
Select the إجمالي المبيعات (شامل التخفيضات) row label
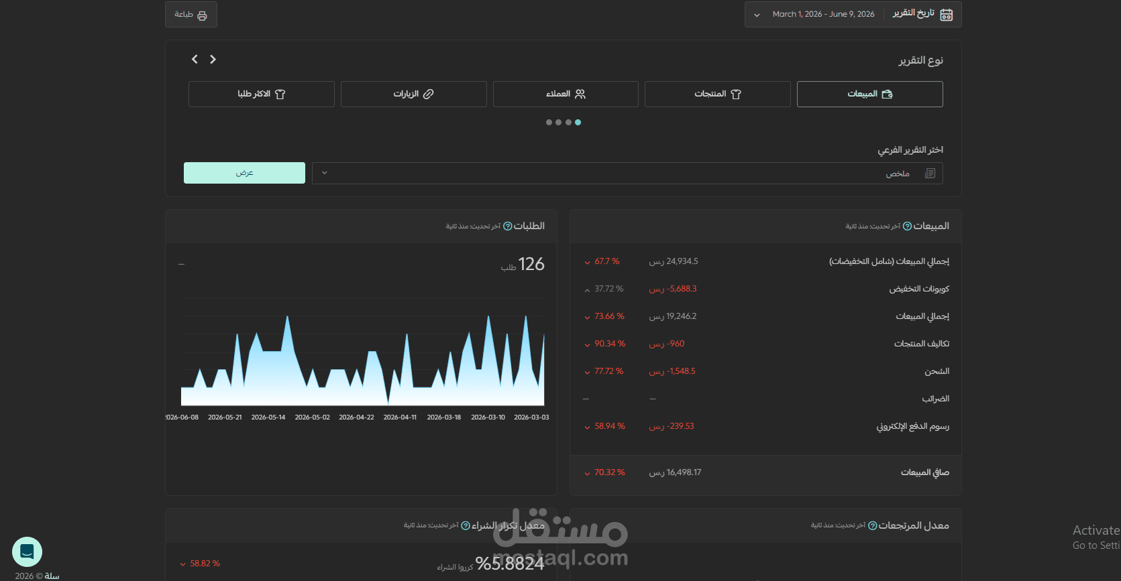pos(889,261)
